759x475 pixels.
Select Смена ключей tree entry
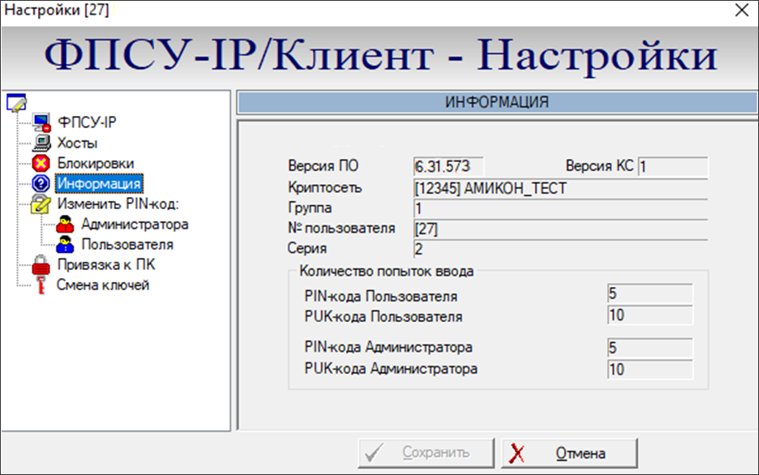tap(102, 285)
